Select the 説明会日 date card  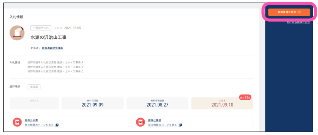pyautogui.click(x=34, y=103)
